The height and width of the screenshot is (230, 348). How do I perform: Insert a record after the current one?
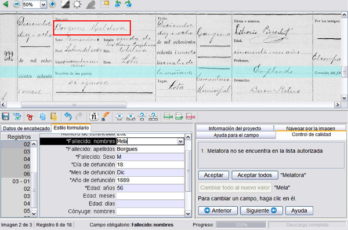[168, 116]
